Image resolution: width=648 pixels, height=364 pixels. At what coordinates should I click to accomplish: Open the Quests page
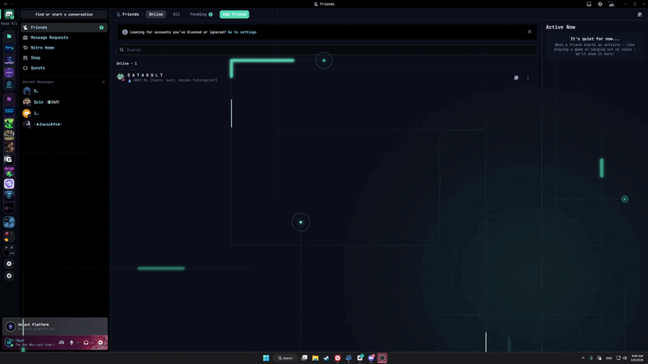[x=64, y=68]
